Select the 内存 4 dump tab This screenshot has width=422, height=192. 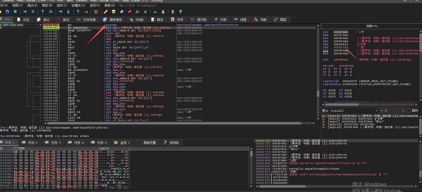pyautogui.click(x=76, y=143)
